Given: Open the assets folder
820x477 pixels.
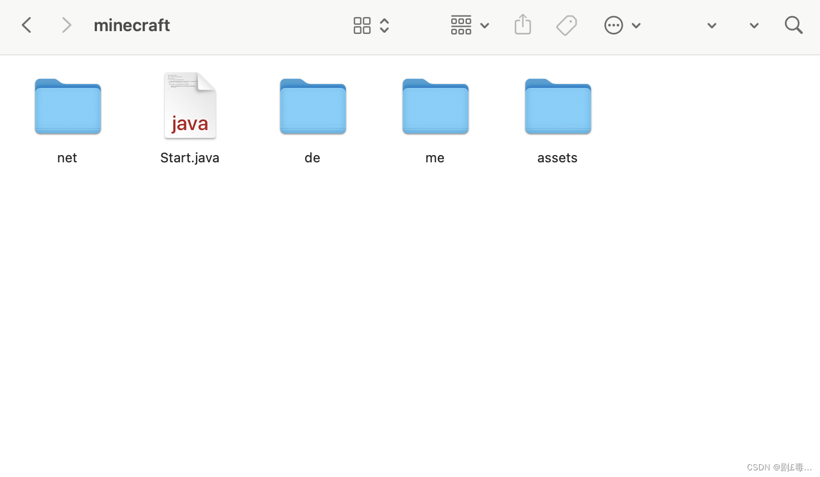Looking at the screenshot, I should click(x=557, y=107).
